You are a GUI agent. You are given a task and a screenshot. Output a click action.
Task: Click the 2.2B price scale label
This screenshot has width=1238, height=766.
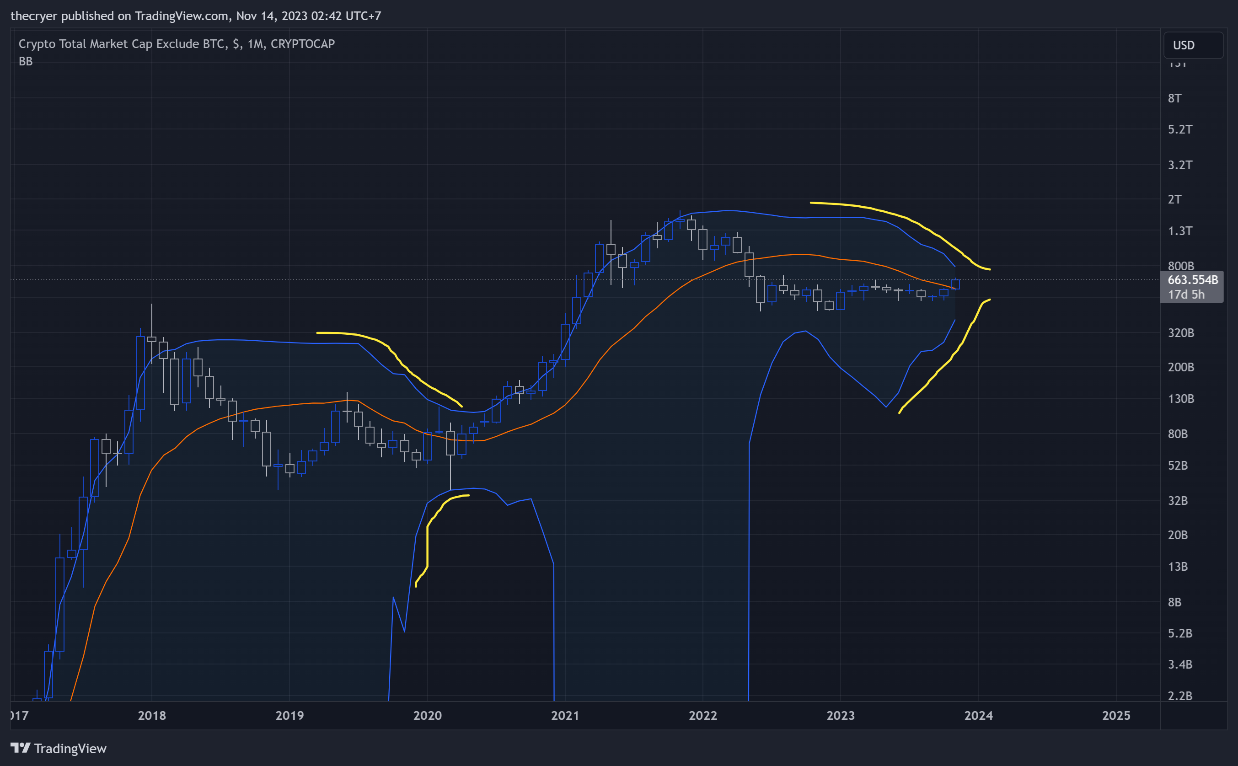click(x=1180, y=696)
